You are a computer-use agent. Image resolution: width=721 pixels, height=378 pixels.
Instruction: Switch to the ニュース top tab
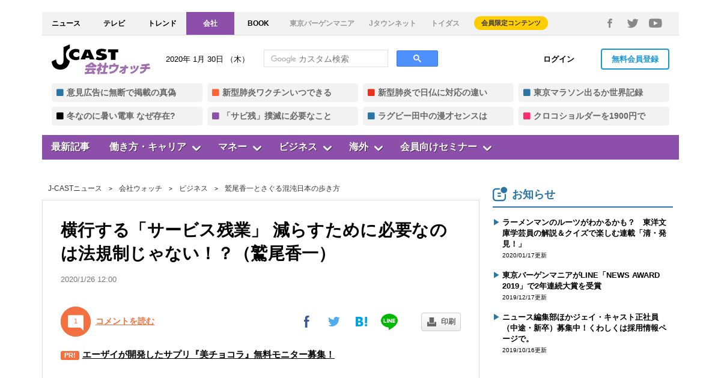[66, 23]
